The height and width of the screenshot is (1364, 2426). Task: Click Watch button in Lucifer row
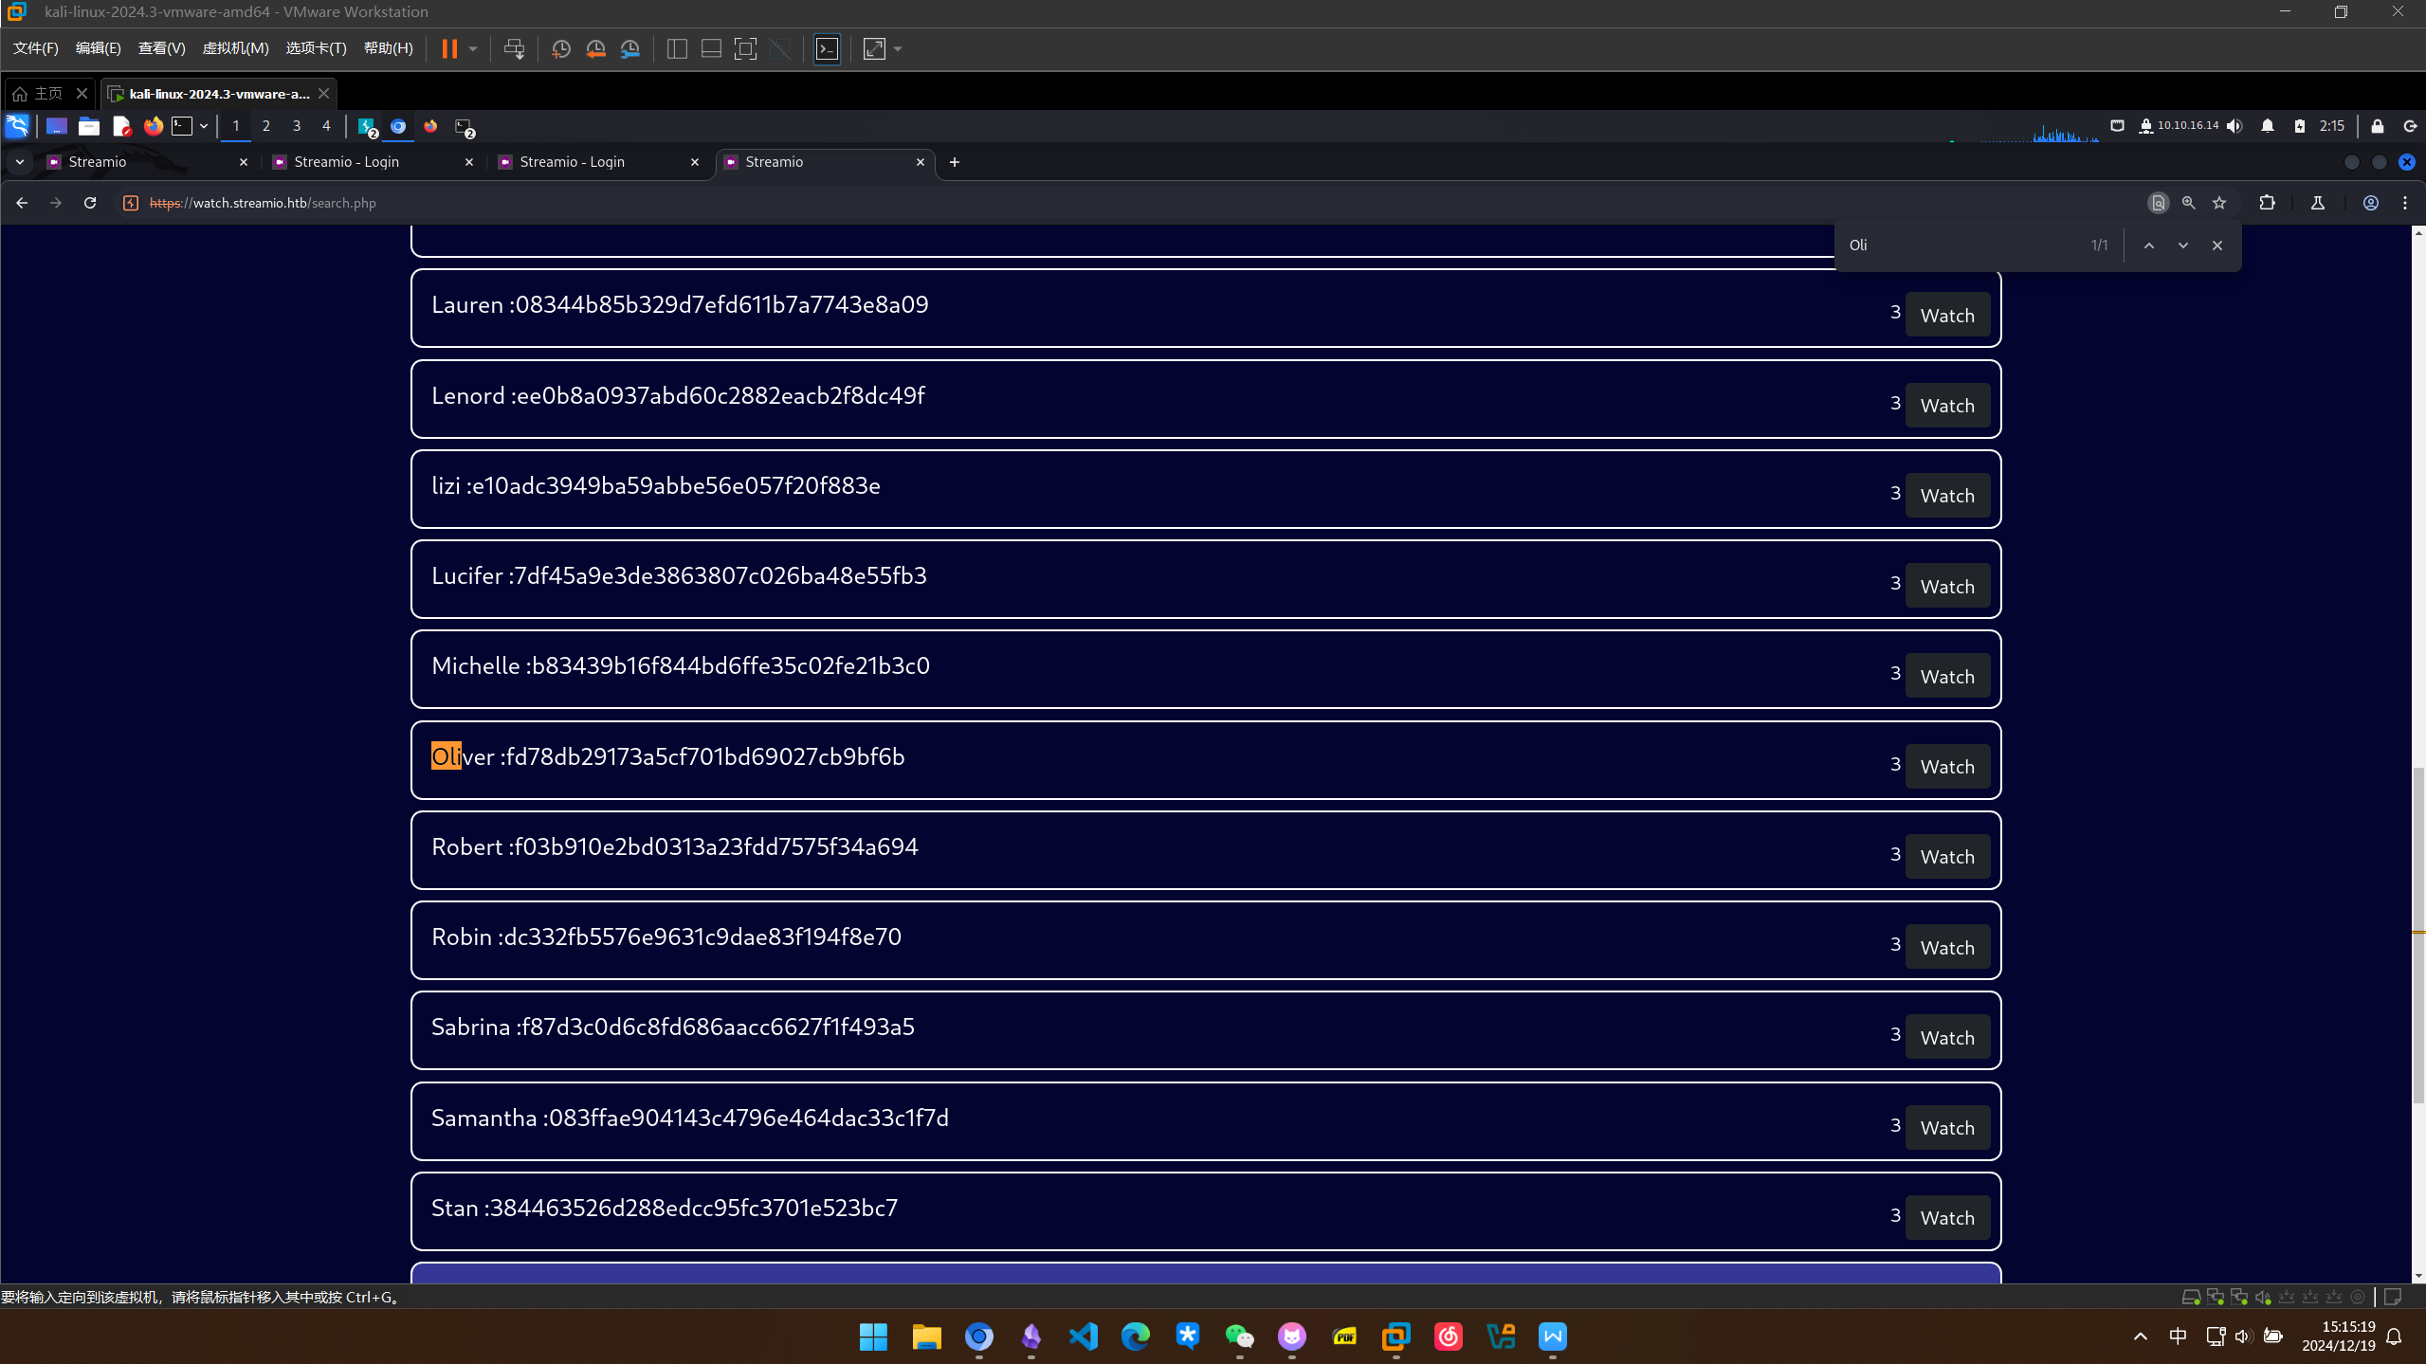click(x=1947, y=587)
